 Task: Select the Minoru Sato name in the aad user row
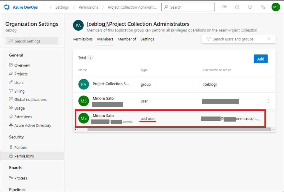pos(103,116)
